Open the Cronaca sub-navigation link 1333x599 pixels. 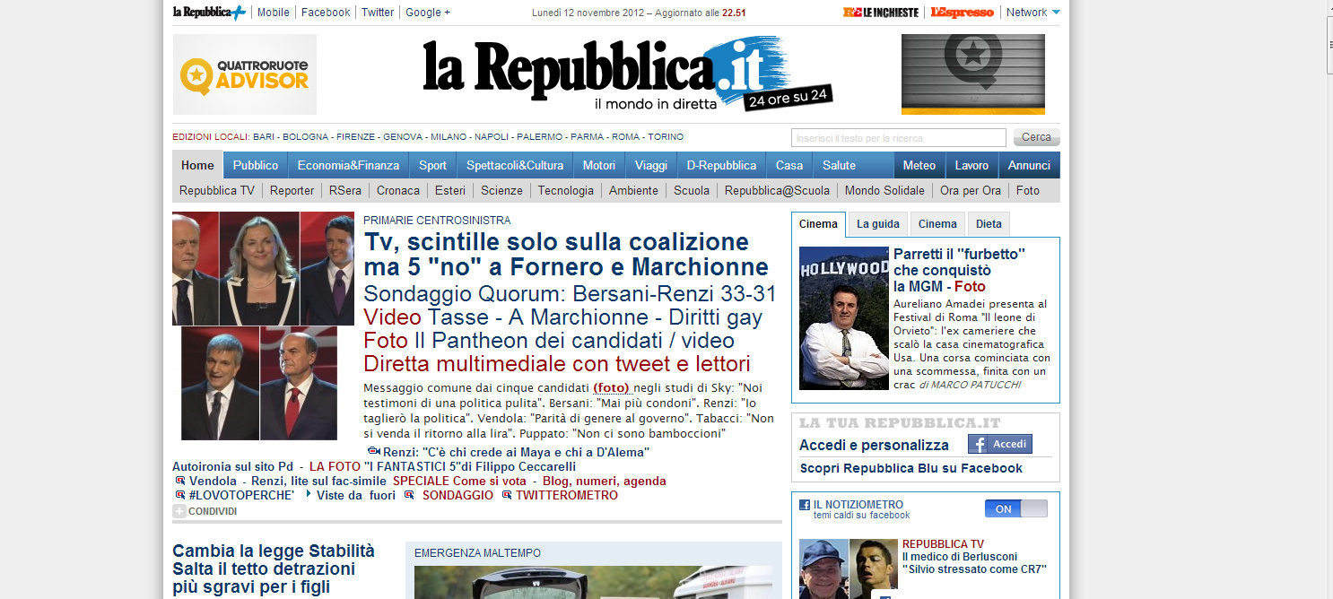[x=398, y=190]
